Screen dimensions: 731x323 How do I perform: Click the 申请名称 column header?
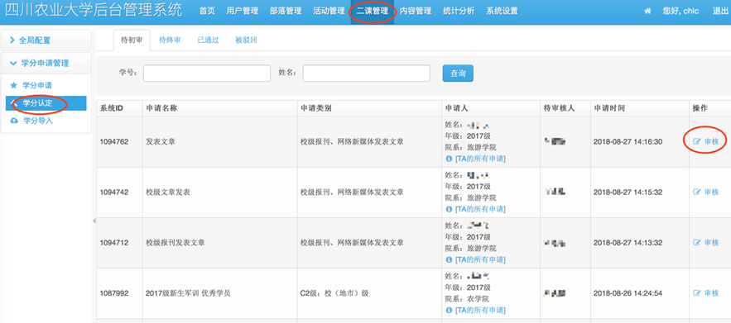(161, 108)
